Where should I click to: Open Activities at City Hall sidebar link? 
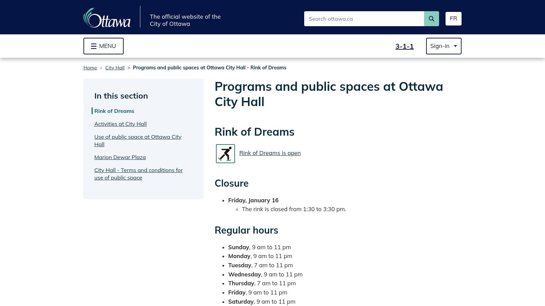[120, 124]
